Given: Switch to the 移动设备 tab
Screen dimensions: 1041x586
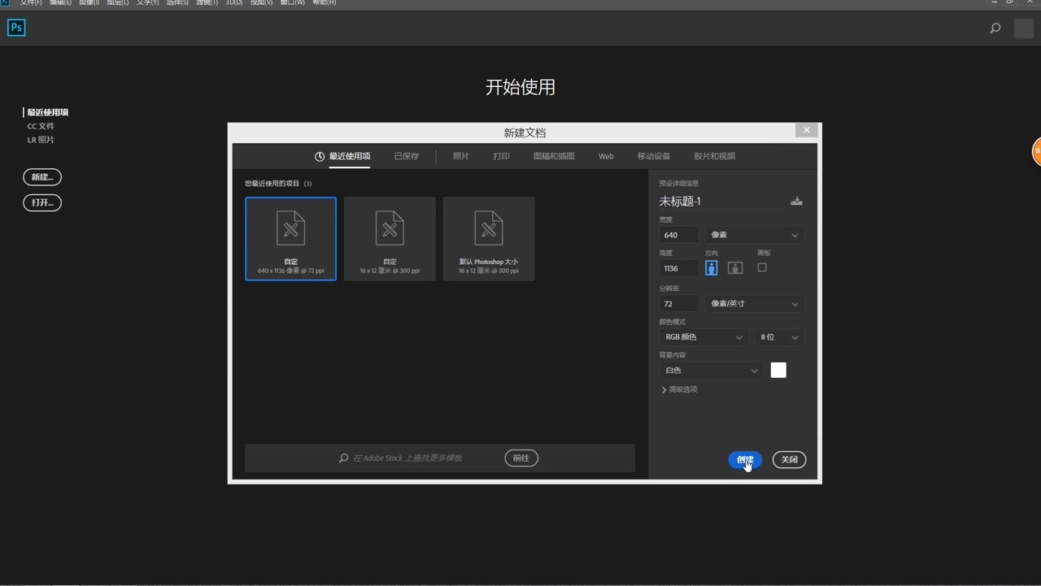Looking at the screenshot, I should pyautogui.click(x=654, y=156).
